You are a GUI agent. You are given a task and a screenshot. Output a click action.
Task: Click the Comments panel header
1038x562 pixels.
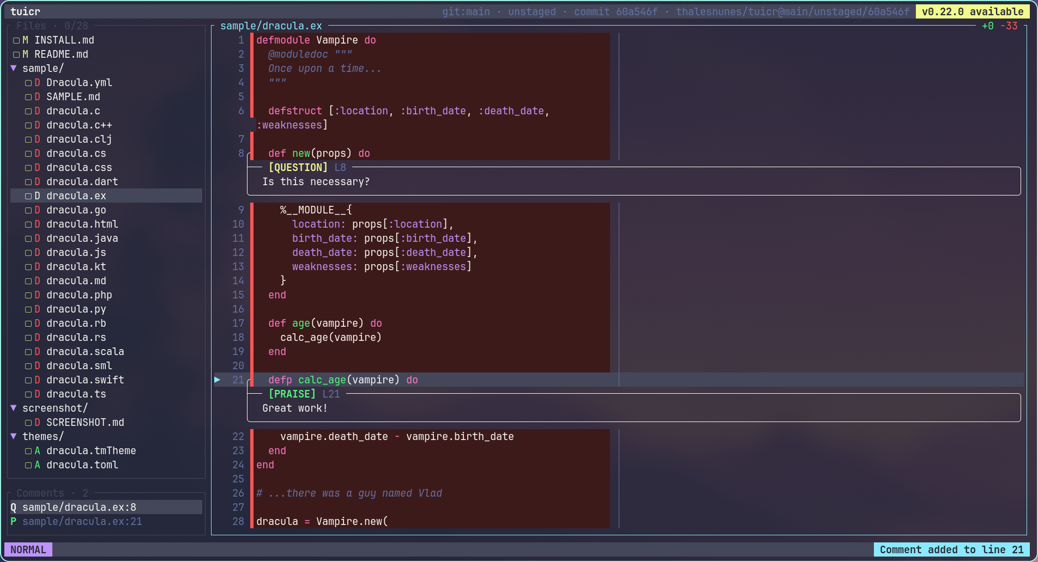52,493
